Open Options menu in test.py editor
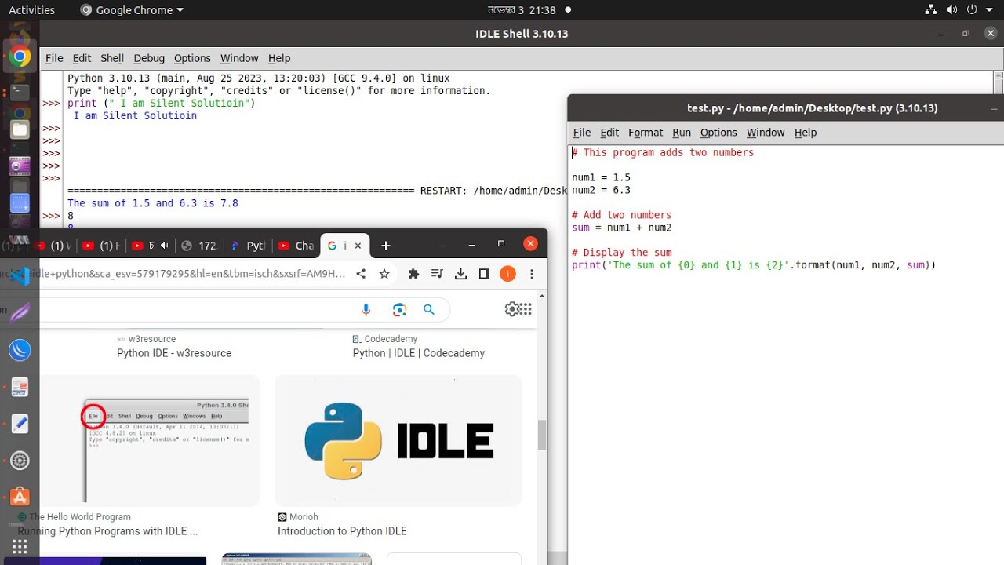 718,133
